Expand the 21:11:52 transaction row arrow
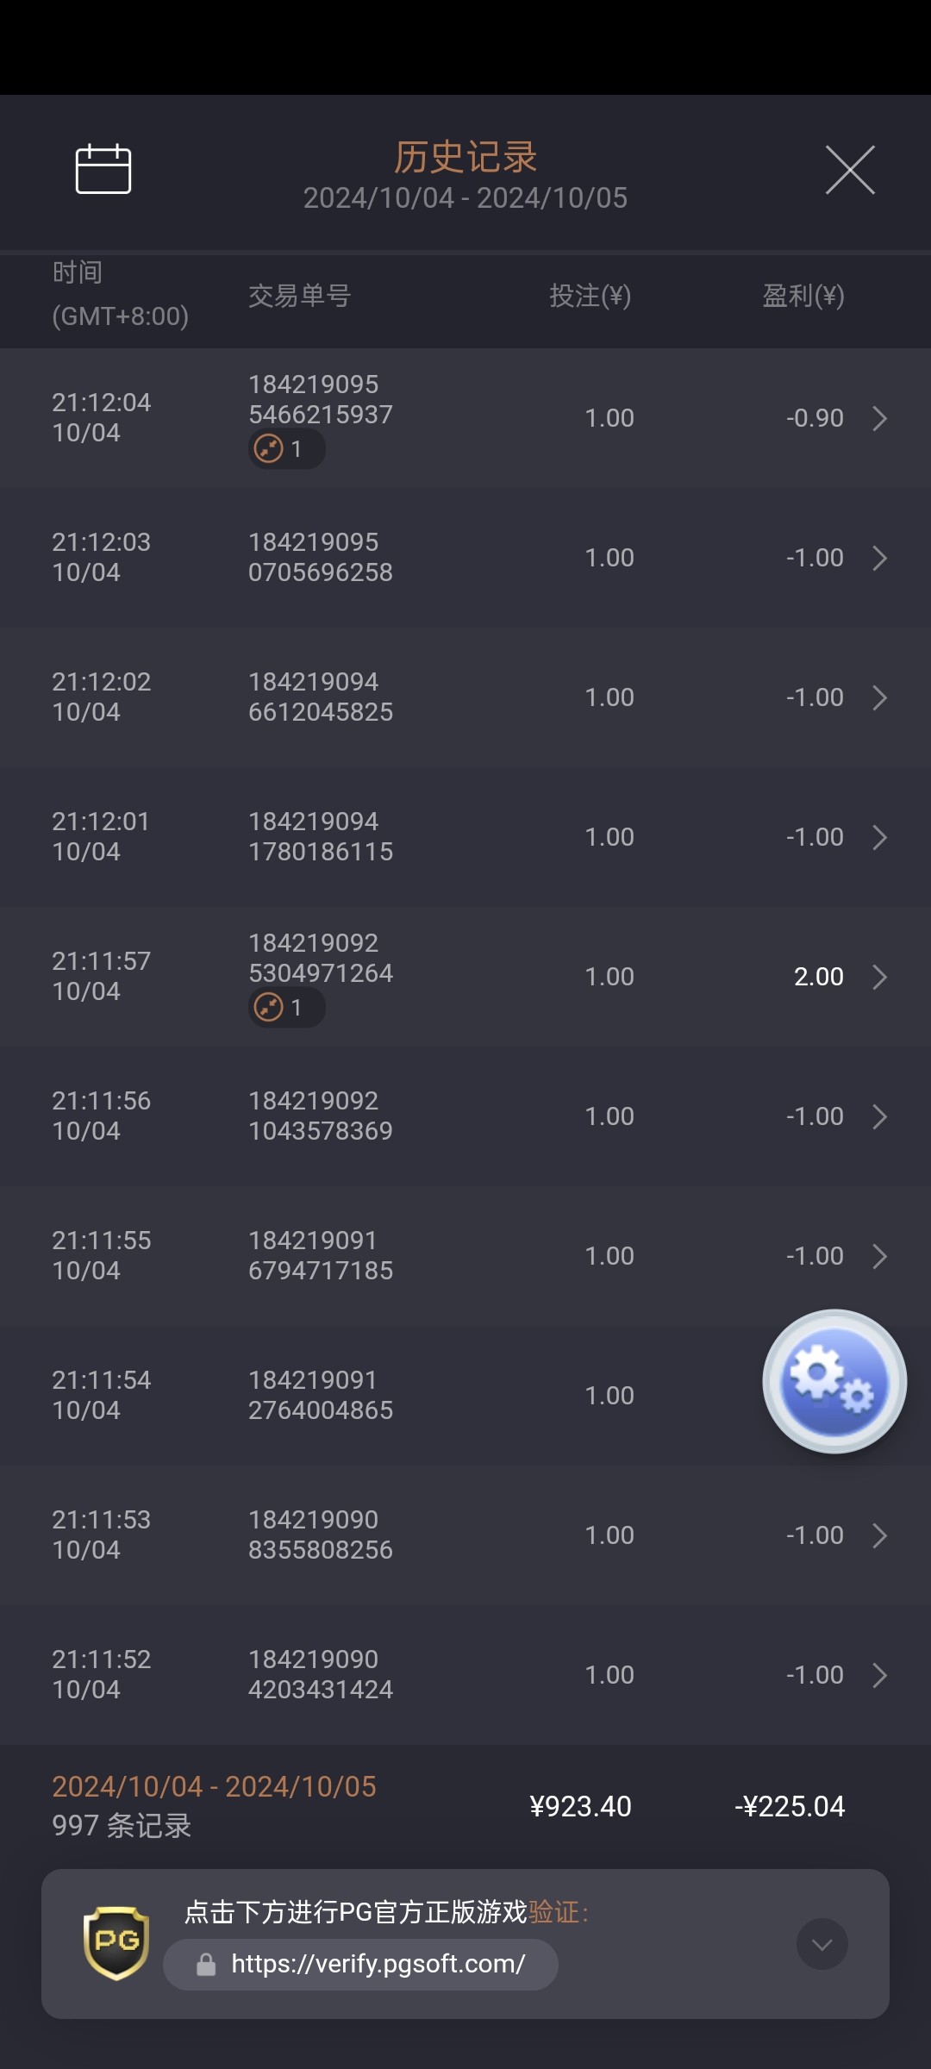This screenshot has height=2069, width=931. pyautogui.click(x=879, y=1675)
